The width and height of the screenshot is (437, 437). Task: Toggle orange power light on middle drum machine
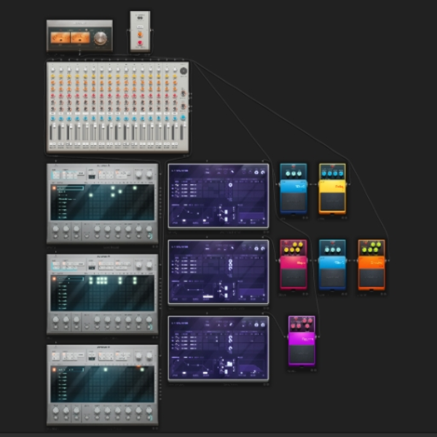point(54,279)
